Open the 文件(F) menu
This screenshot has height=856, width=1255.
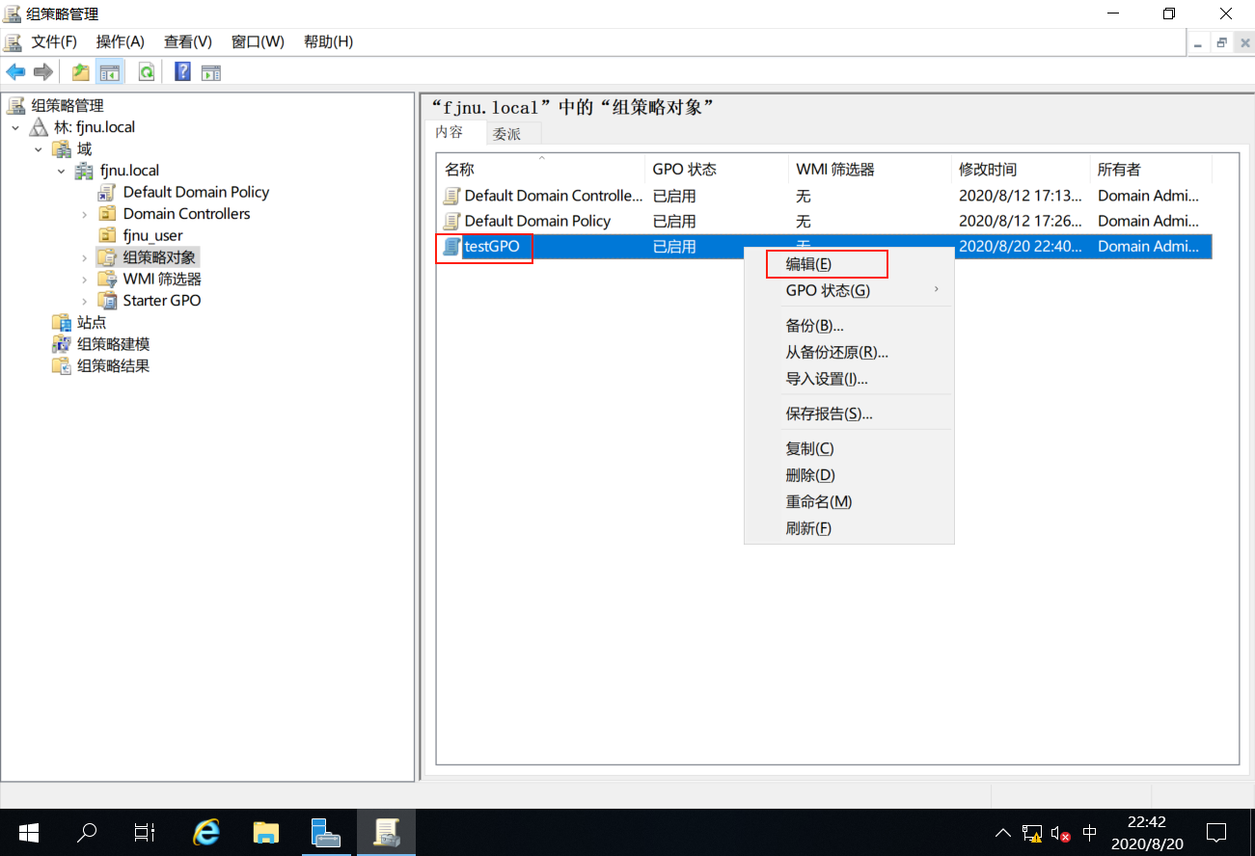(54, 41)
